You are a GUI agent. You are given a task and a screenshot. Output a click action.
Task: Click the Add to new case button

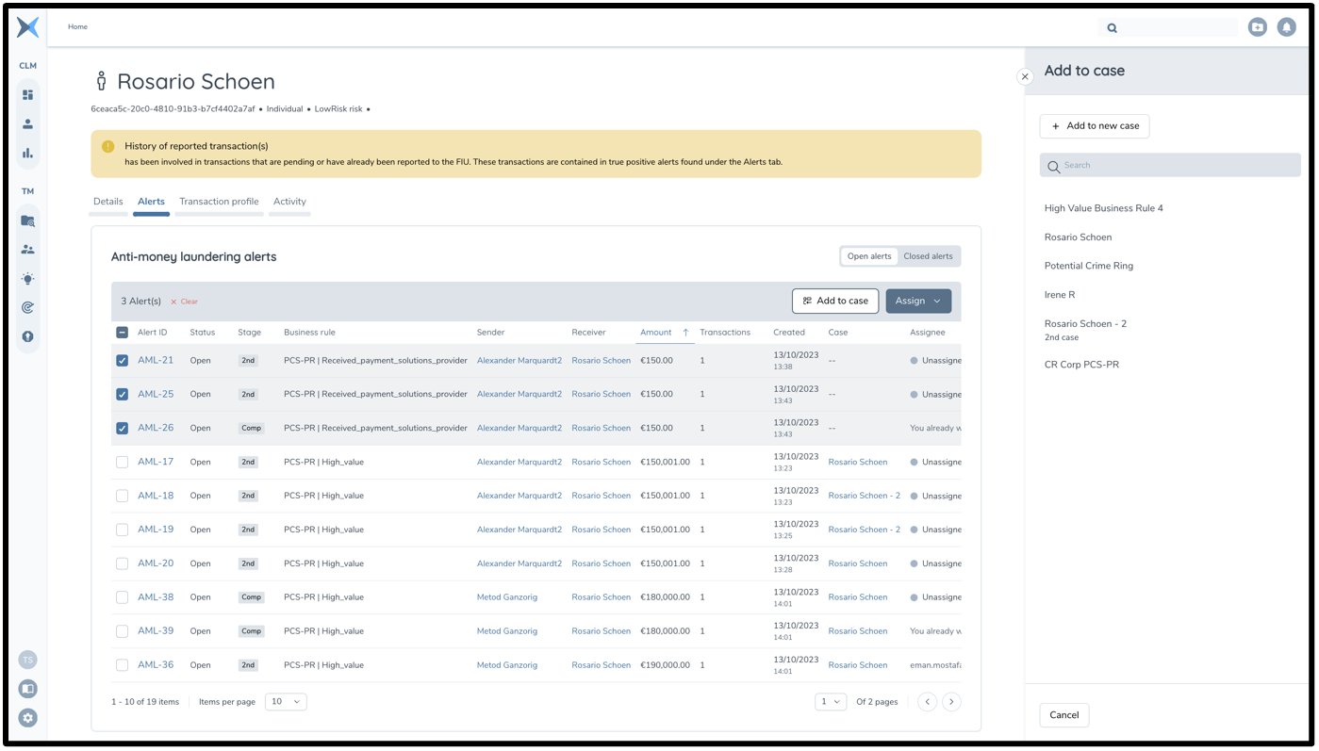click(1094, 125)
